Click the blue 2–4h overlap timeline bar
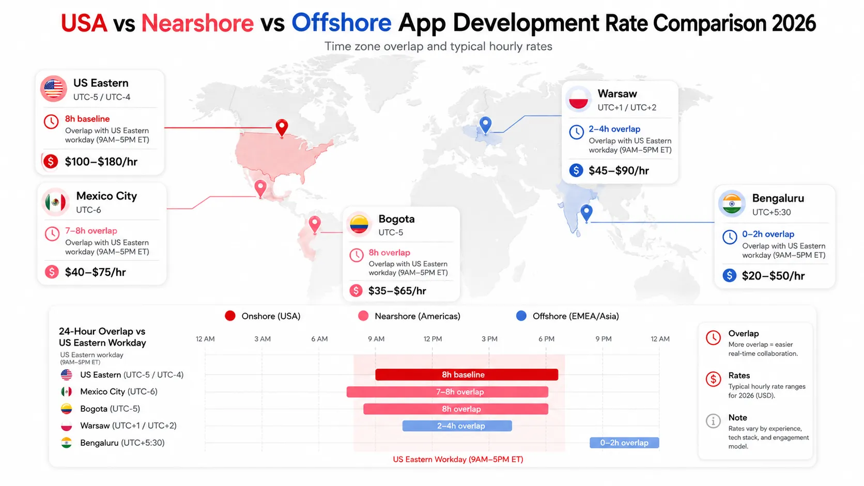This screenshot has width=864, height=486. click(457, 426)
